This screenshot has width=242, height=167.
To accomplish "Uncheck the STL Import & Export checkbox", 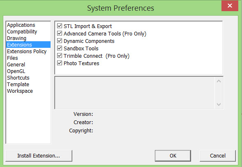I will coord(60,26).
